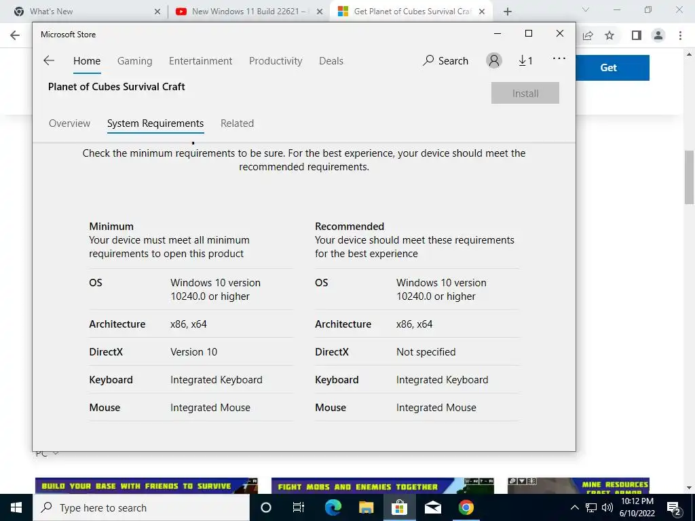695x521 pixels.
Task: Select the Productivity tab
Action: 276,60
